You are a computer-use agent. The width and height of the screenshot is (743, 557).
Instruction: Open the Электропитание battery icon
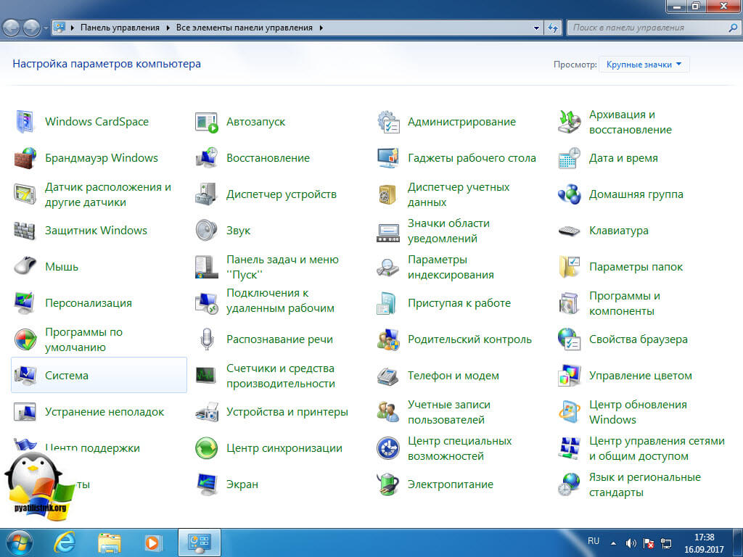pyautogui.click(x=387, y=484)
